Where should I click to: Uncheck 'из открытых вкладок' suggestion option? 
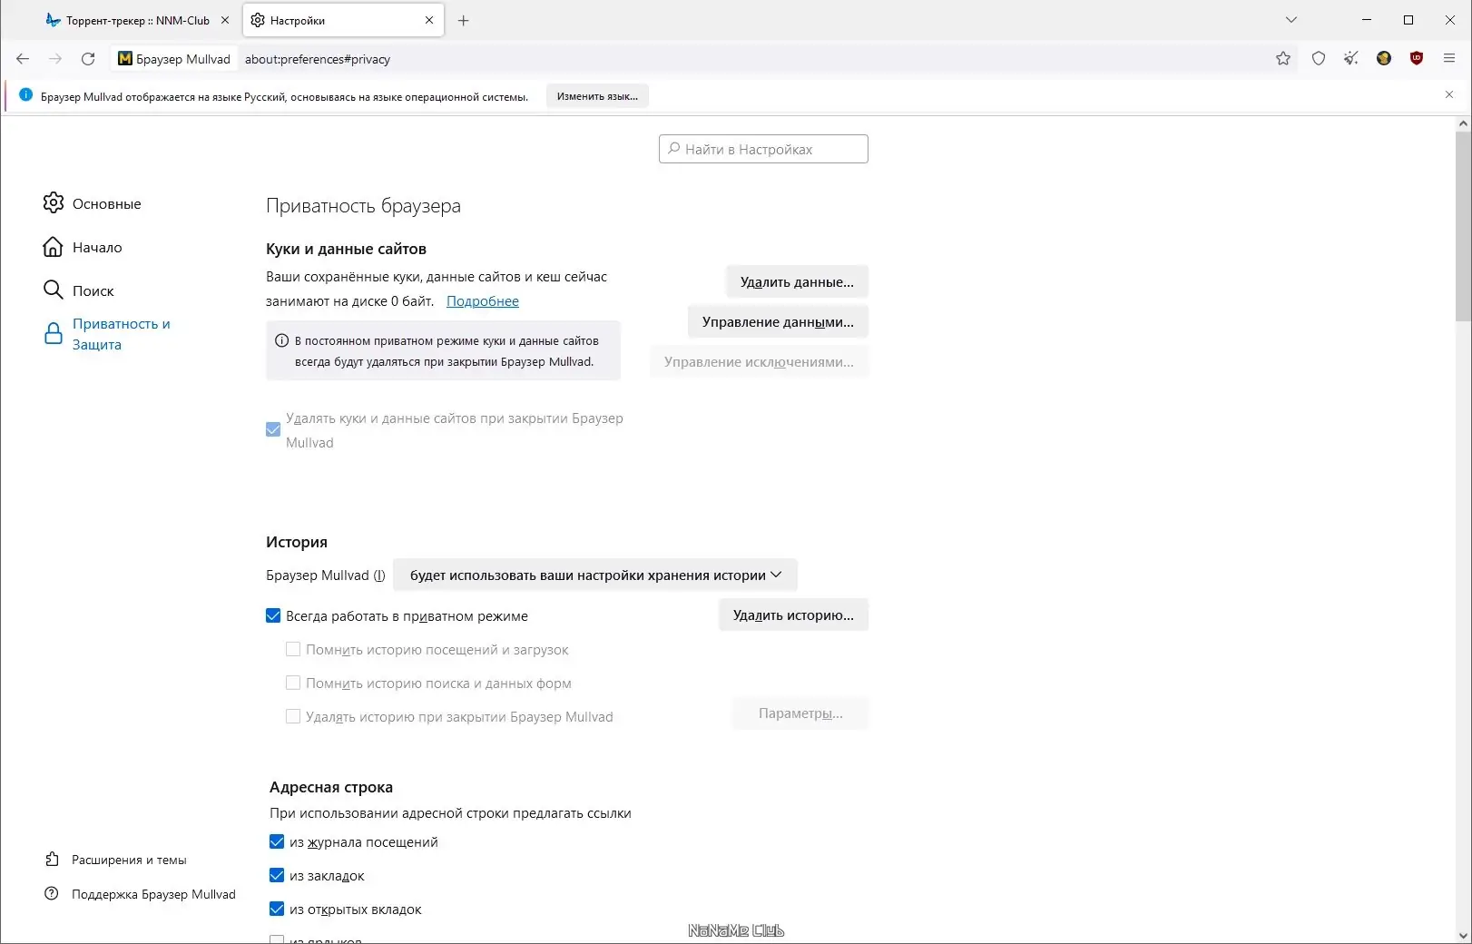tap(277, 909)
